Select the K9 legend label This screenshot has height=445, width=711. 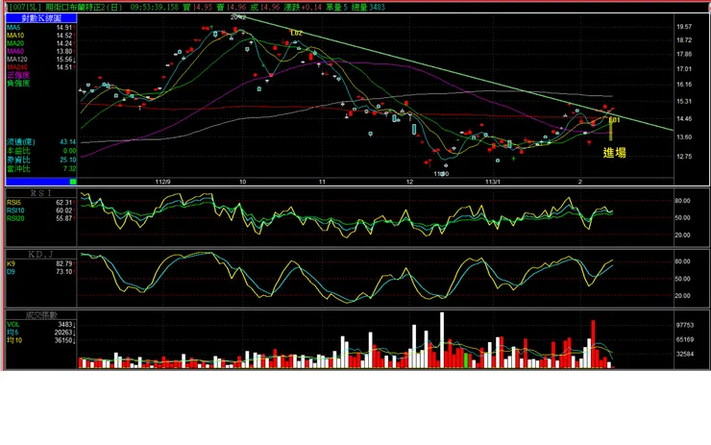pyautogui.click(x=11, y=263)
